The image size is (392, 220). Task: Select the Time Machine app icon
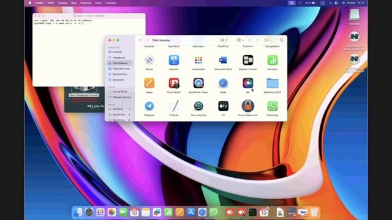(x=198, y=106)
